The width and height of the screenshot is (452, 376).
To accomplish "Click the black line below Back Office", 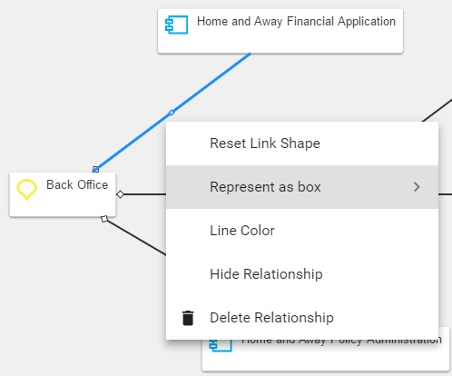I will pos(138,238).
